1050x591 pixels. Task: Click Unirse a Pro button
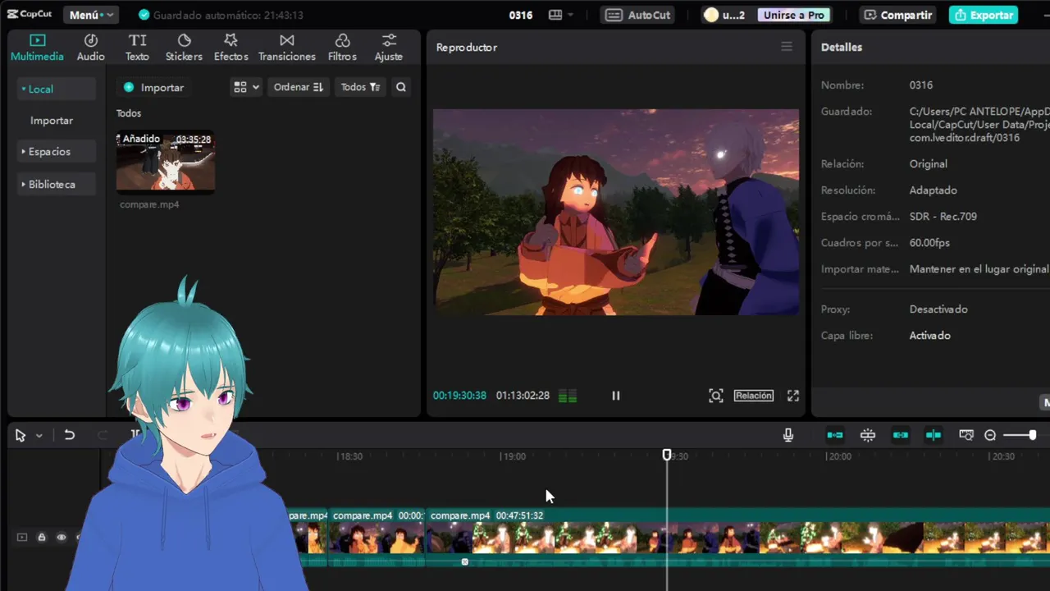pyautogui.click(x=793, y=15)
